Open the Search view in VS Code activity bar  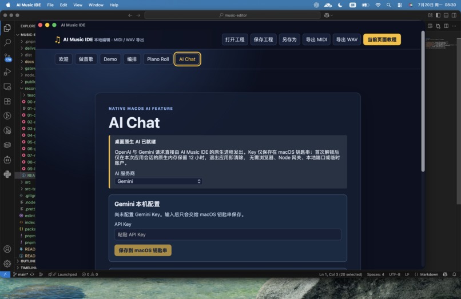tap(7, 43)
